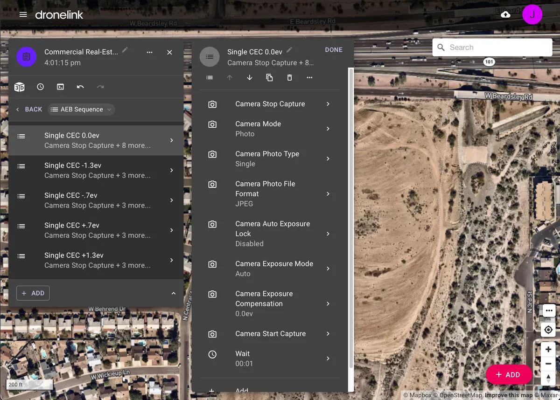Viewport: 560px width, 400px height.
Task: Open Camera Exposure Mode setting
Action: (x=270, y=269)
